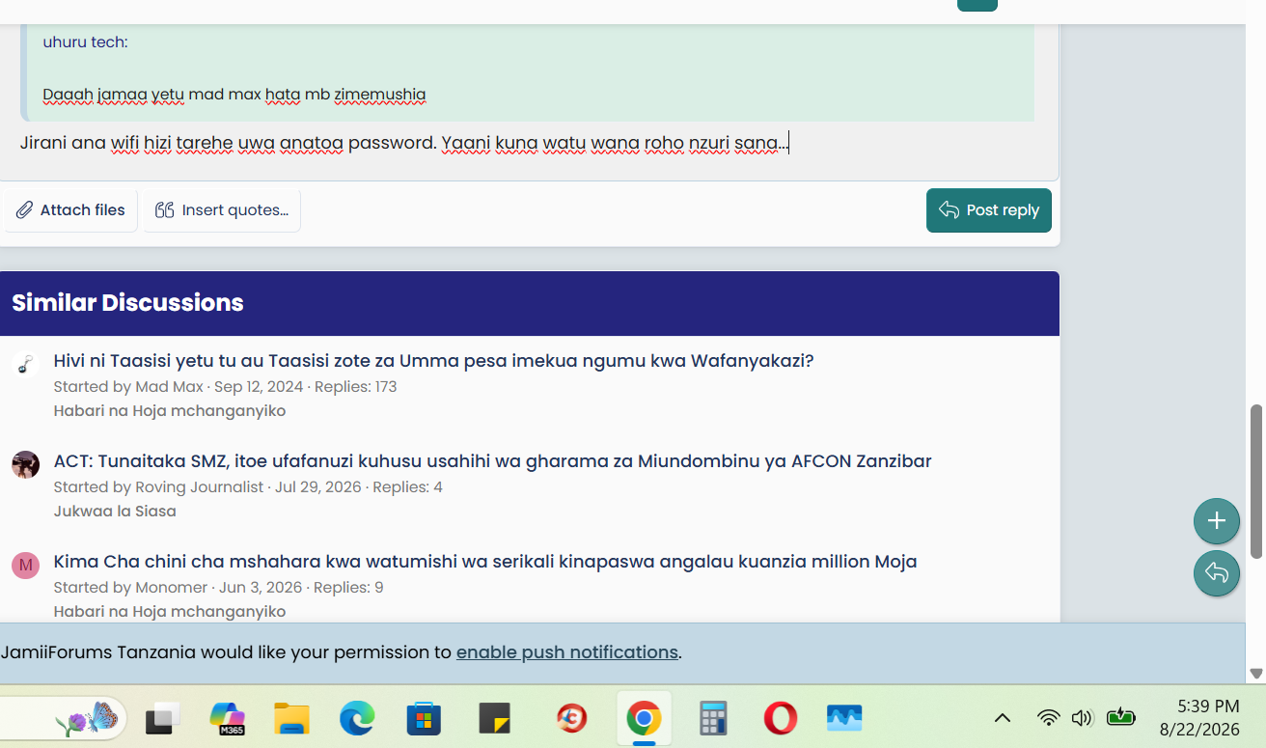Launch Microsoft Edge from taskbar
1266x748 pixels.
click(357, 719)
